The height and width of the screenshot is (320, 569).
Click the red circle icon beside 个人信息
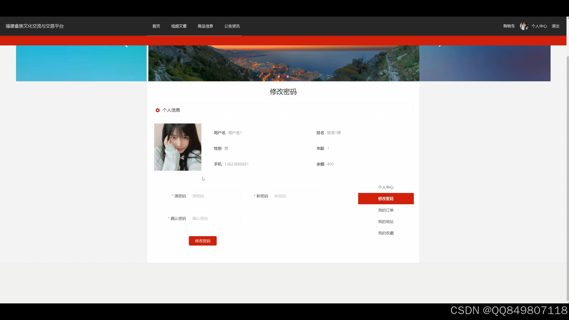(158, 110)
